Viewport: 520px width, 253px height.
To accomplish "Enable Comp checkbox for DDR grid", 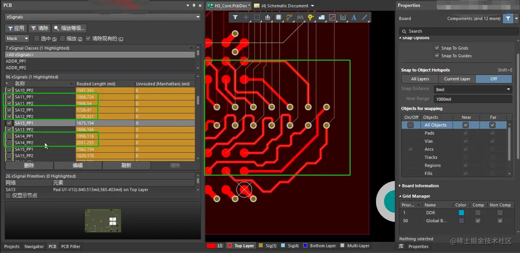I will pyautogui.click(x=478, y=213).
